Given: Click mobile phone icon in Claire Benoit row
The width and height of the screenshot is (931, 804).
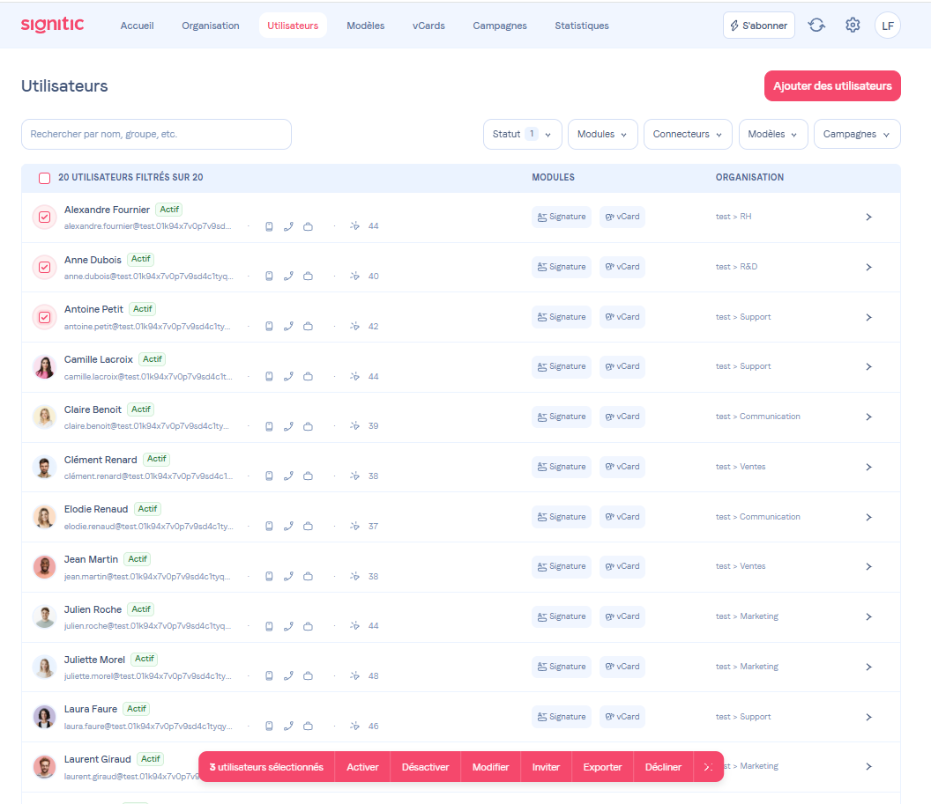Looking at the screenshot, I should [x=269, y=426].
